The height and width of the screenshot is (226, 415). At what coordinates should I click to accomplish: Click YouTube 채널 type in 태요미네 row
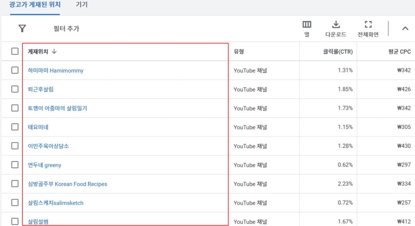coord(250,127)
